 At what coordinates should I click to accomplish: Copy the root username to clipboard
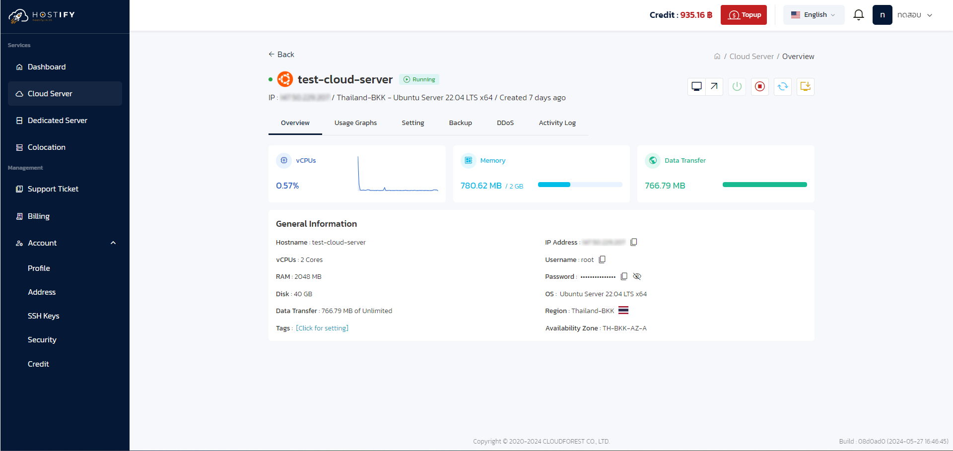coord(602,259)
